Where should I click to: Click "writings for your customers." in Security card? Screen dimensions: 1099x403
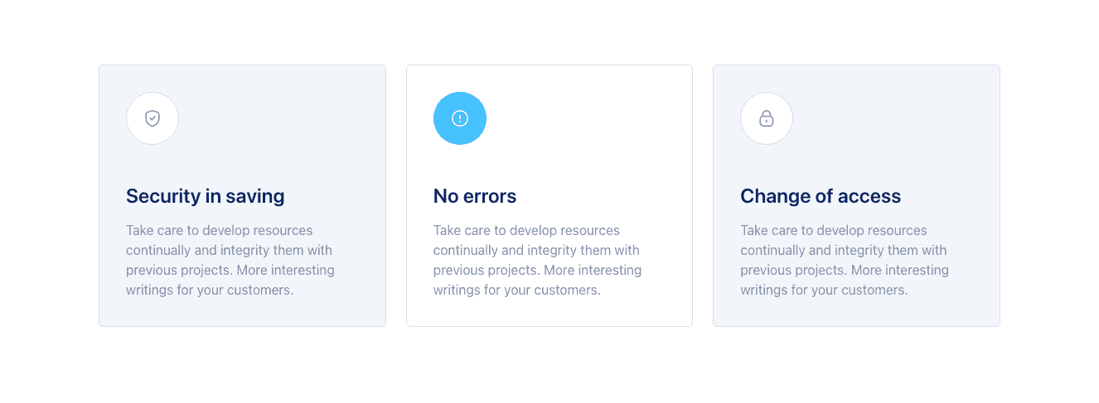coord(210,290)
